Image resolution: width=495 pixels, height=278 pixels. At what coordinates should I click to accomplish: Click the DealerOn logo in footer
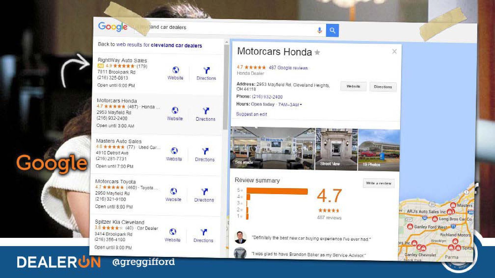pyautogui.click(x=59, y=262)
